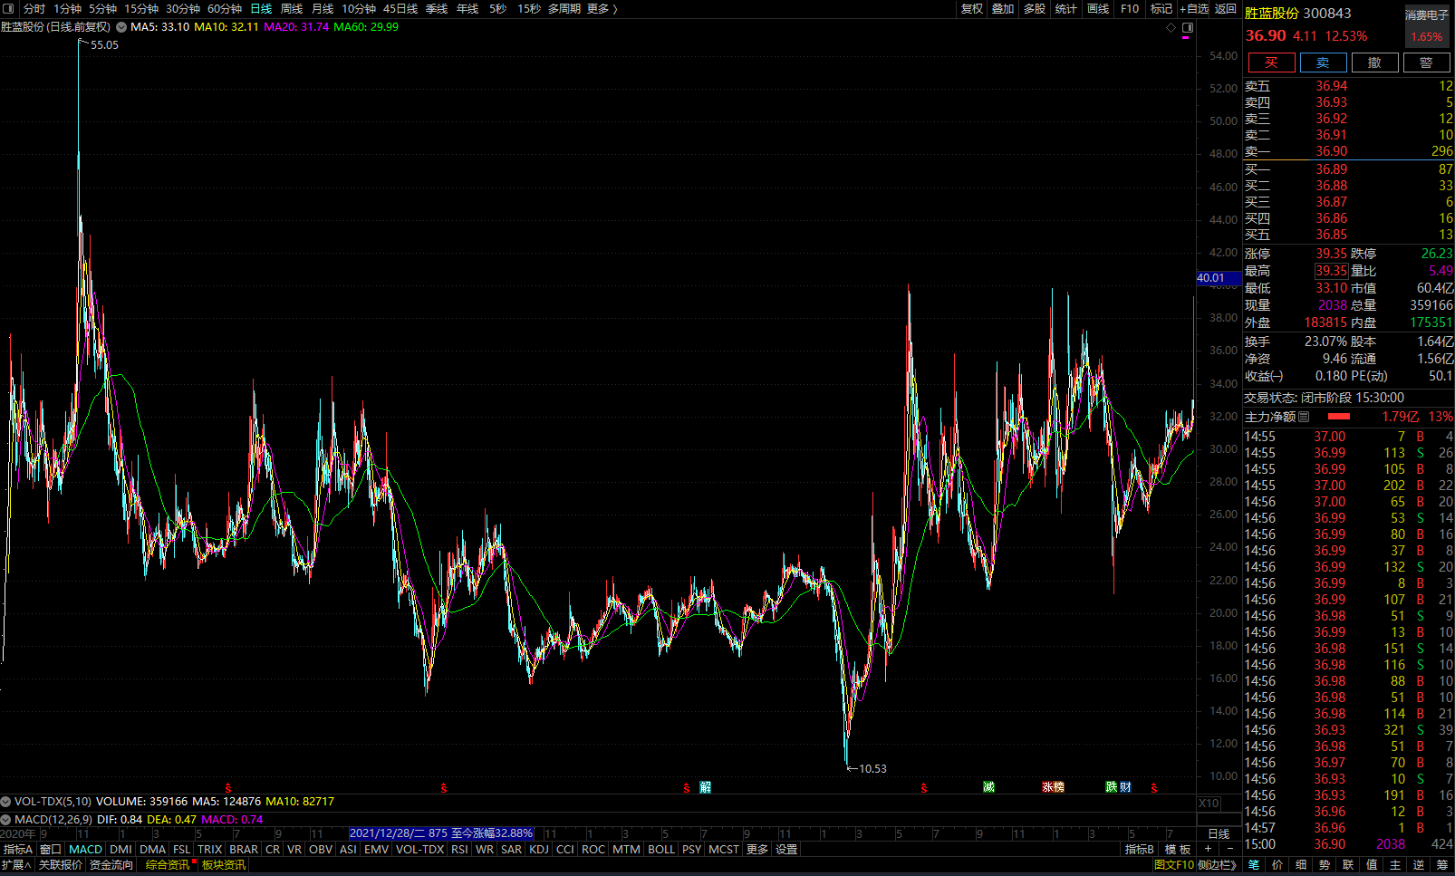Image resolution: width=1455 pixels, height=876 pixels.
Task: Open the 更多 periods dropdown in top bar
Action: point(602,8)
